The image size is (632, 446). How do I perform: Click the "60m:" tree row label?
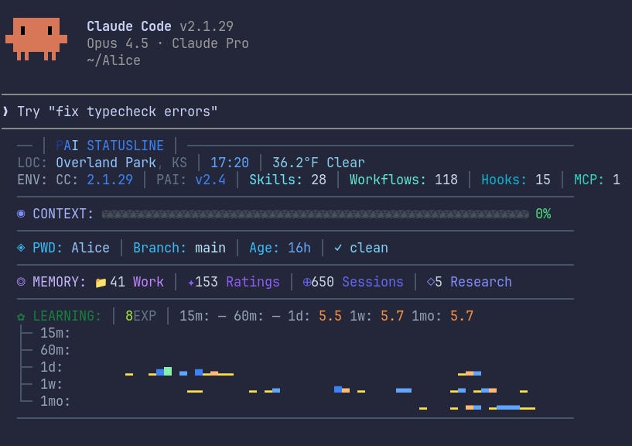click(55, 350)
